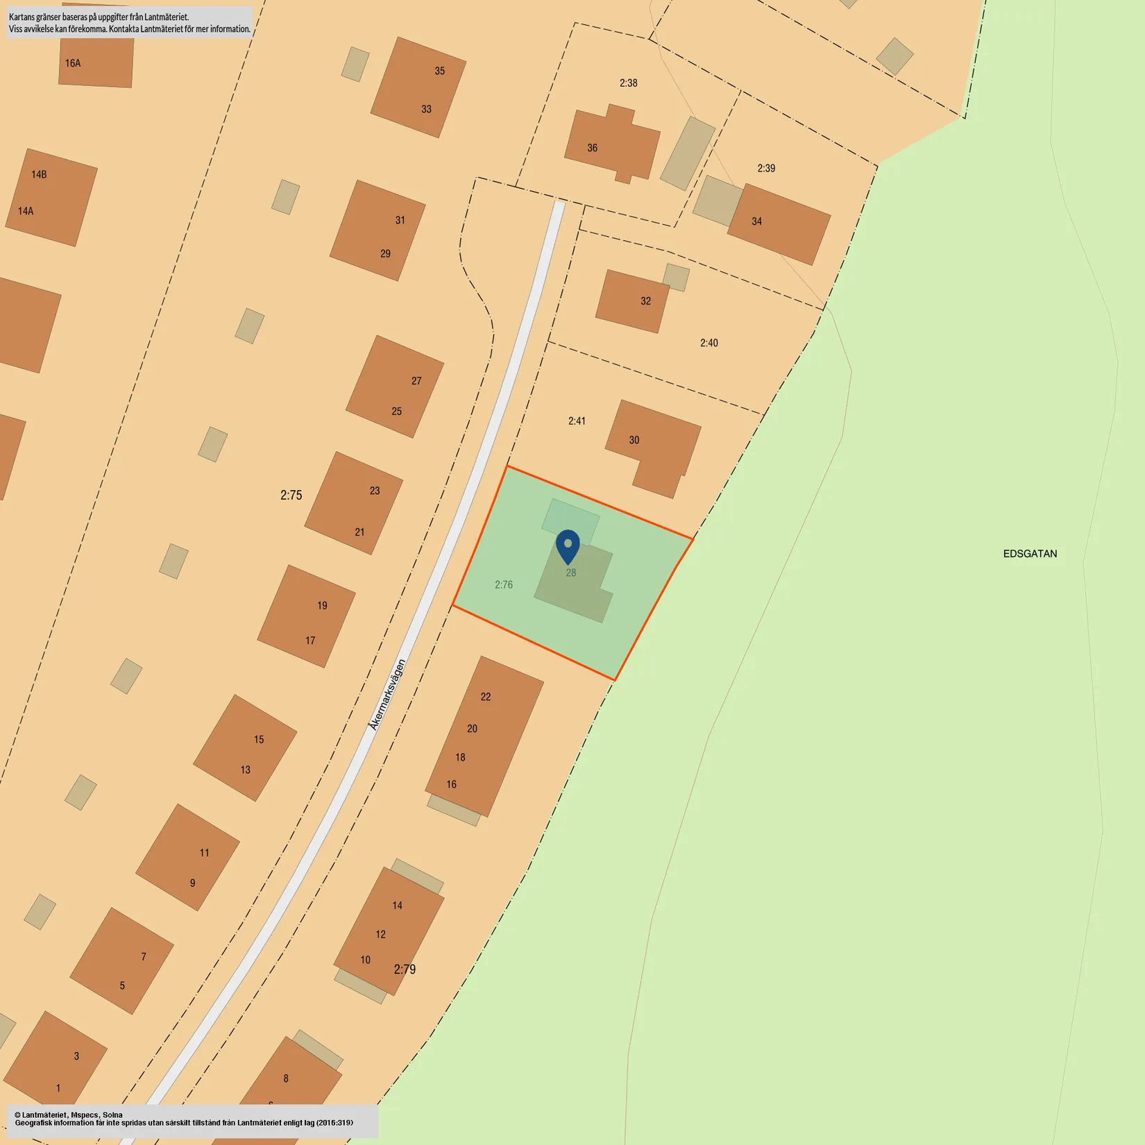
Task: Click building number 34
Action: pyautogui.click(x=756, y=222)
